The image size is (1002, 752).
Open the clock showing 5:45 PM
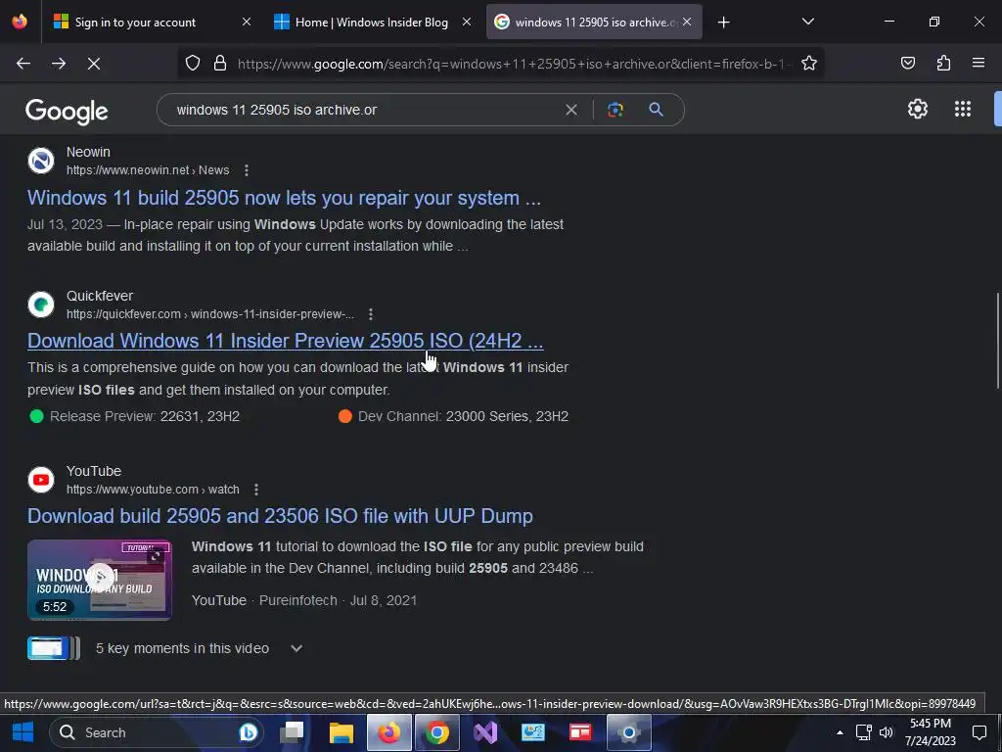tap(930, 732)
